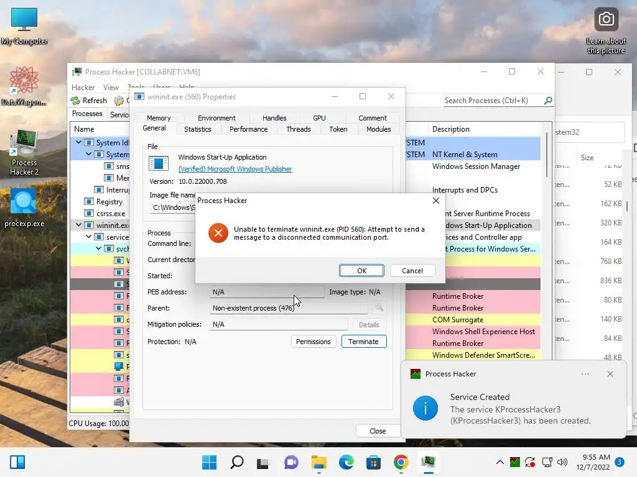Open Microsoft Store from the taskbar

(373, 462)
